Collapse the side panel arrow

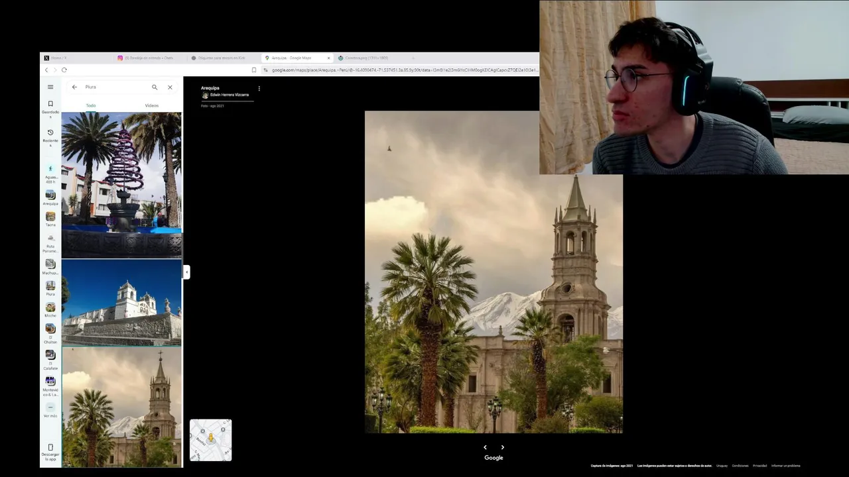click(186, 272)
